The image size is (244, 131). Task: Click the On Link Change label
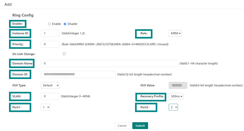(24, 54)
